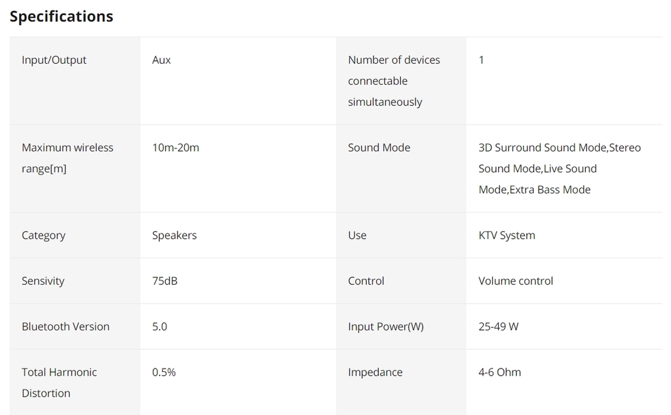Viewport: 671px width, 415px height.
Task: Click the KTV System value
Action: tap(507, 235)
